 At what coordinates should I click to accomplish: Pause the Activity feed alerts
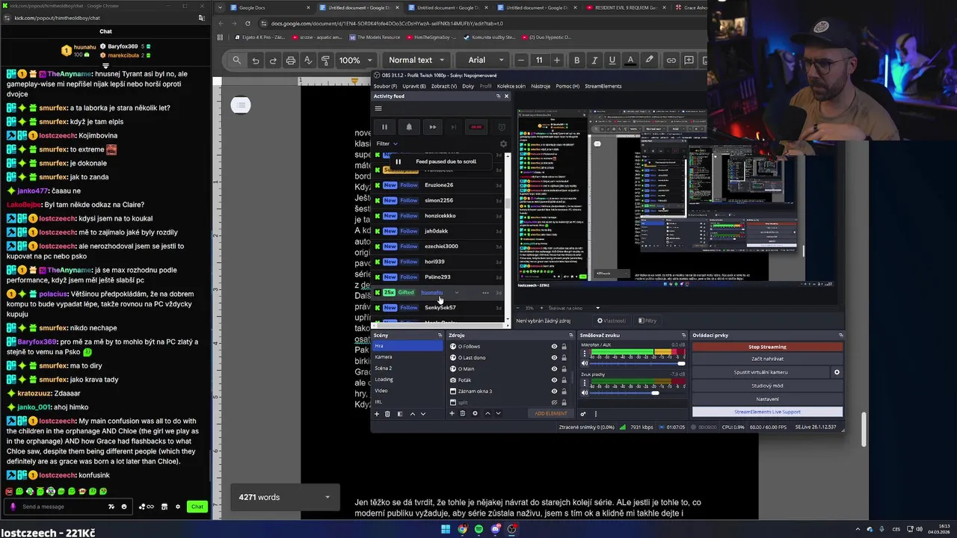(x=384, y=127)
